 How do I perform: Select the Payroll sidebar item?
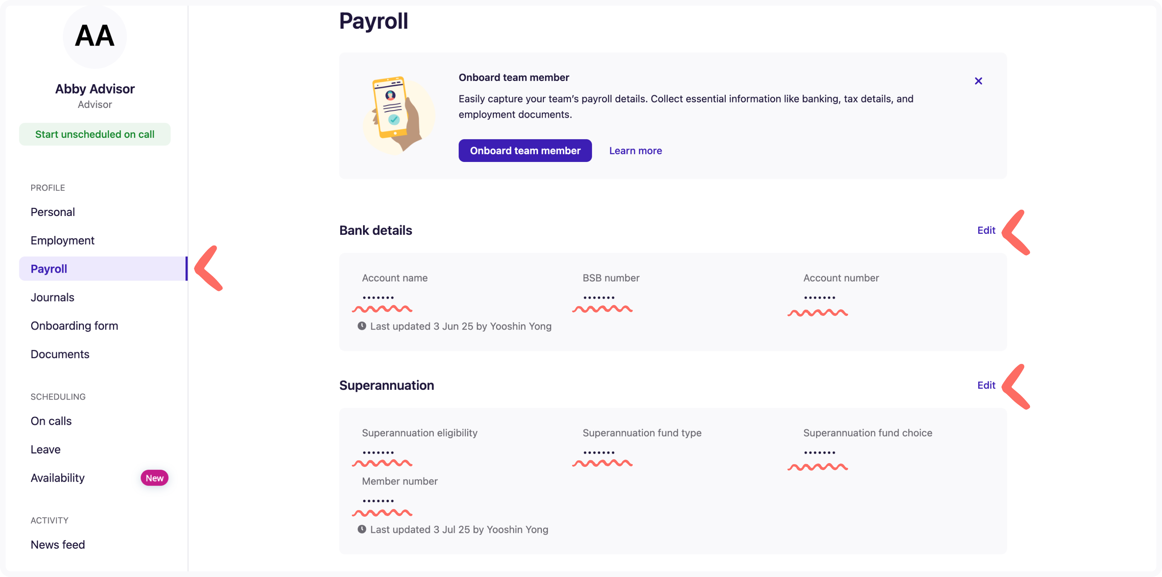click(x=49, y=269)
